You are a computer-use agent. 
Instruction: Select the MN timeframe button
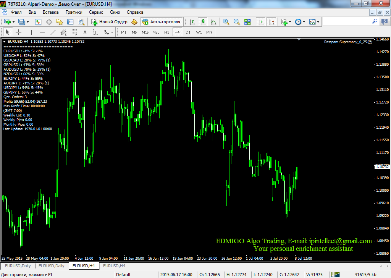[x=209, y=32]
